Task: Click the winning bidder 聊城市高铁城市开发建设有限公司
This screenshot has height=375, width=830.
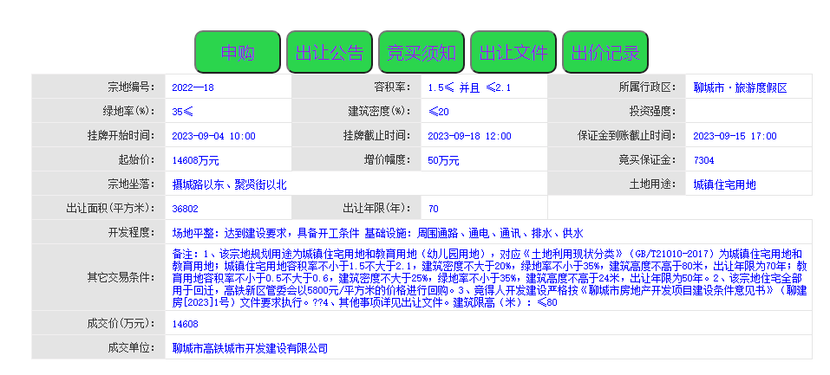Action: [x=250, y=347]
